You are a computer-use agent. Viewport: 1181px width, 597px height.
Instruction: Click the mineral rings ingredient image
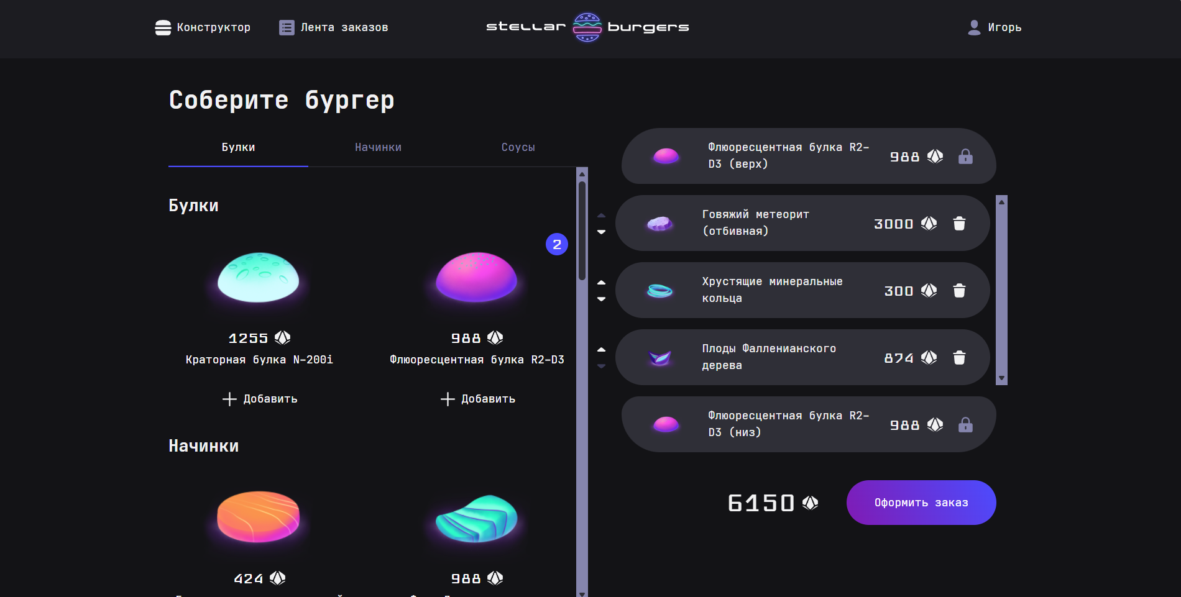pos(659,291)
